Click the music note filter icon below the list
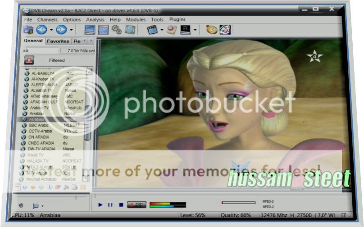Viewport: 364px width, 228px height. click(x=66, y=187)
